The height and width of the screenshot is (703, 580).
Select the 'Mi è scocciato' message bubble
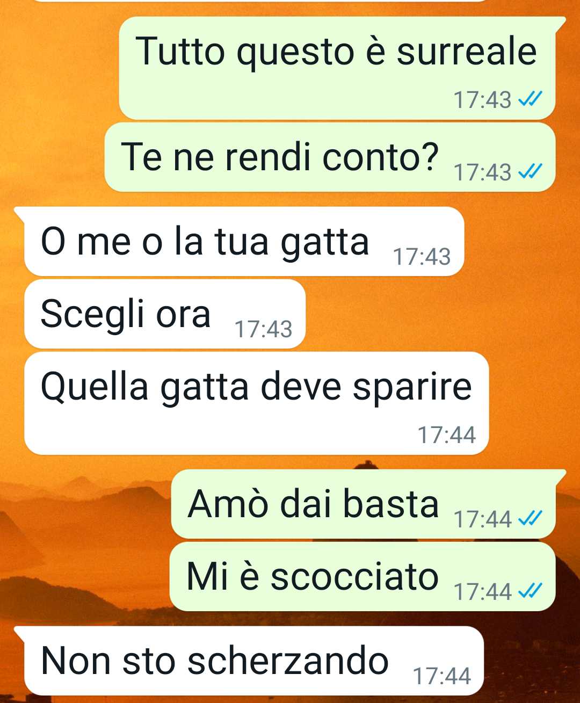(x=363, y=577)
